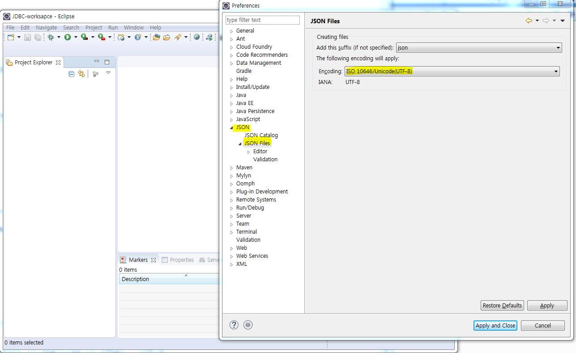576x353 pixels.
Task: Switch to the Properties tab
Action: click(178, 260)
